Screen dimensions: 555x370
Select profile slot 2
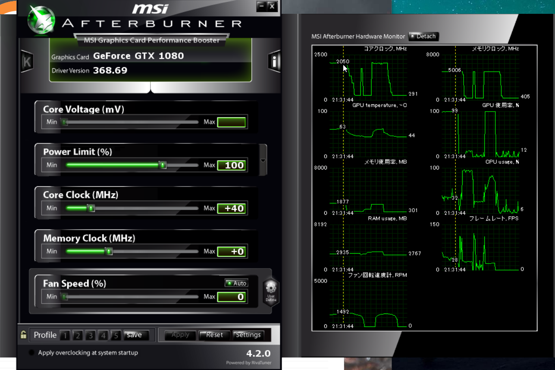click(77, 336)
